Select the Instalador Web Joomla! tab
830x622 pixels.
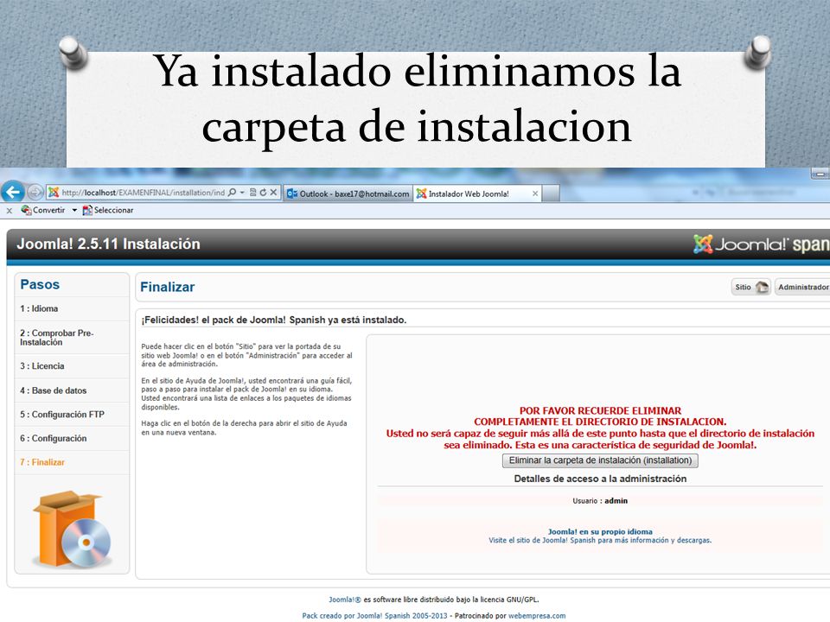[x=469, y=194]
